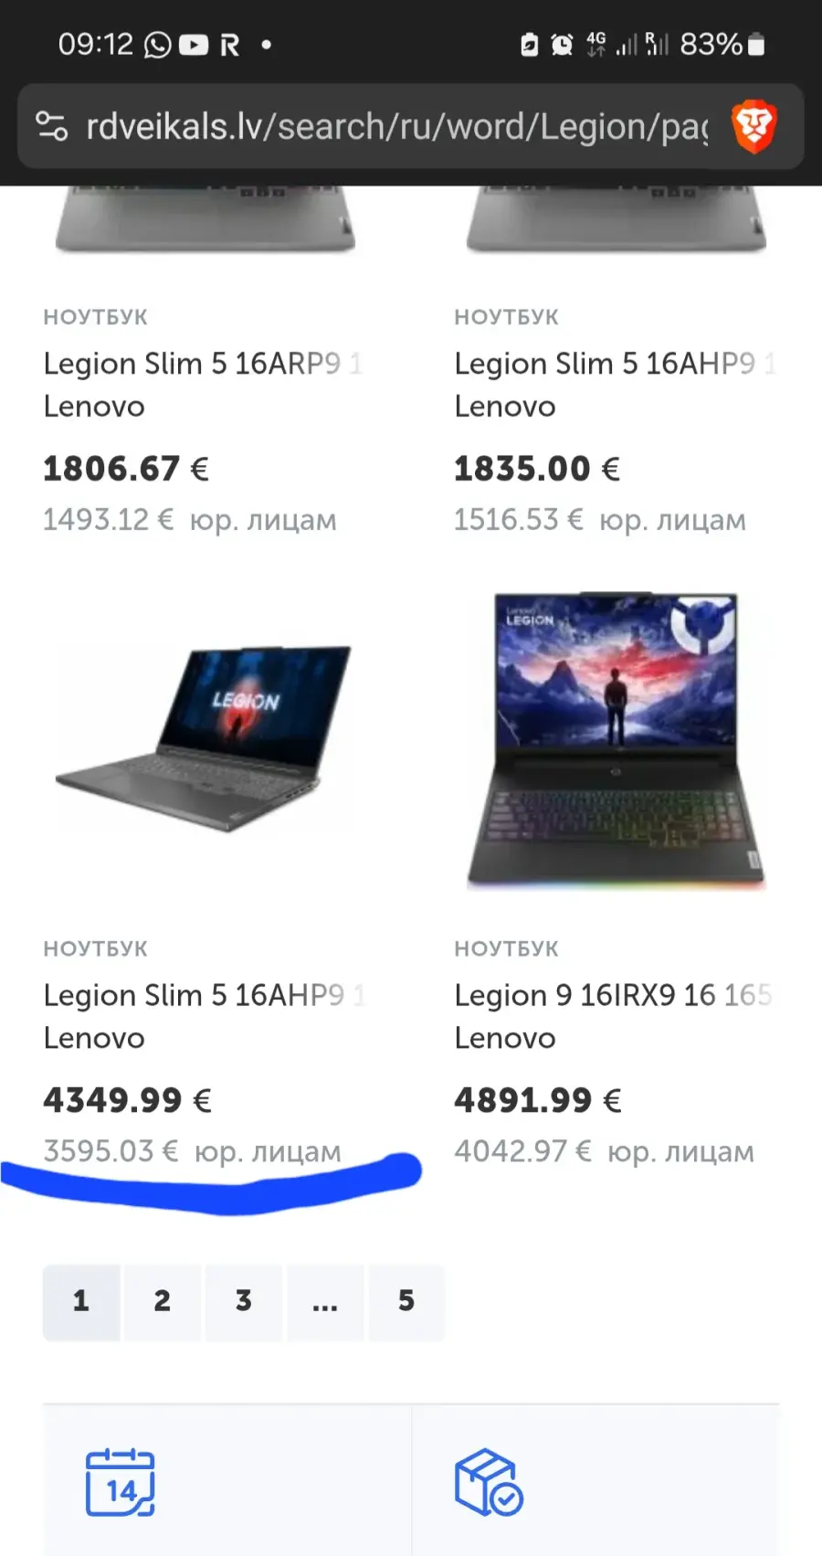Jump to page 5 of results
The height and width of the screenshot is (1556, 822).
pyautogui.click(x=406, y=1301)
